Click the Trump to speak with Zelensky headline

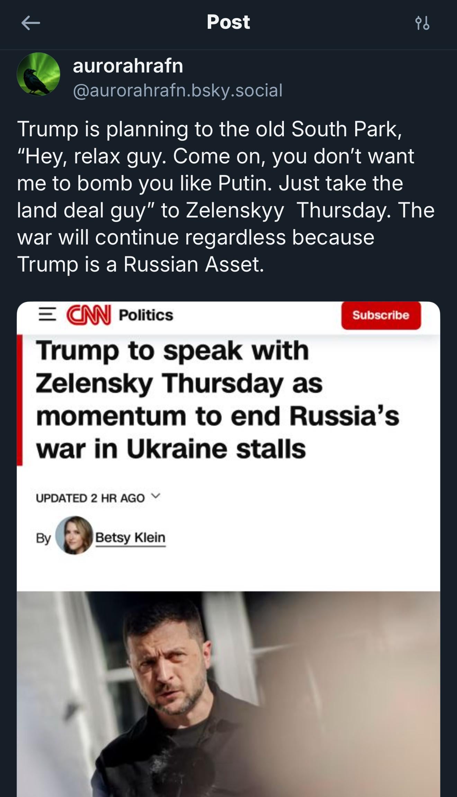click(x=217, y=400)
